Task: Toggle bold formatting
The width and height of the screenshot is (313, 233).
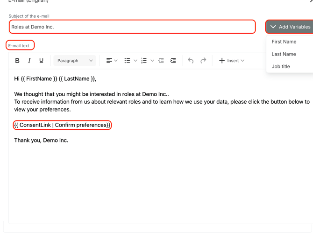Action: [x=17, y=61]
